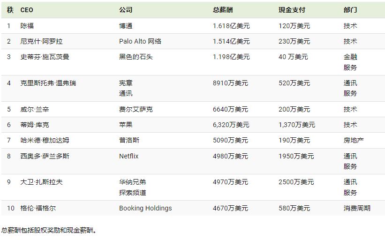
Task: Click total pay 6,320万美元
Action: [x=231, y=125]
